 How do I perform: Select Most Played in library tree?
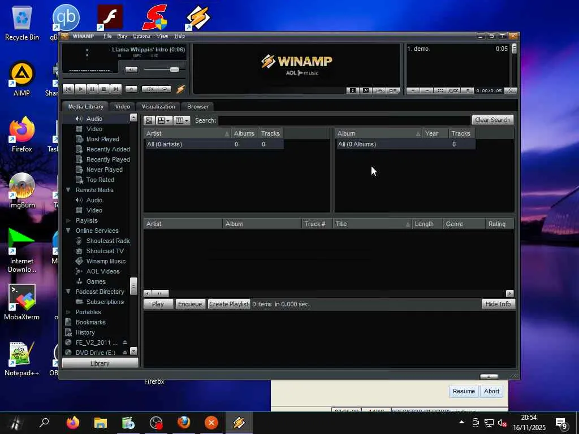[102, 139]
